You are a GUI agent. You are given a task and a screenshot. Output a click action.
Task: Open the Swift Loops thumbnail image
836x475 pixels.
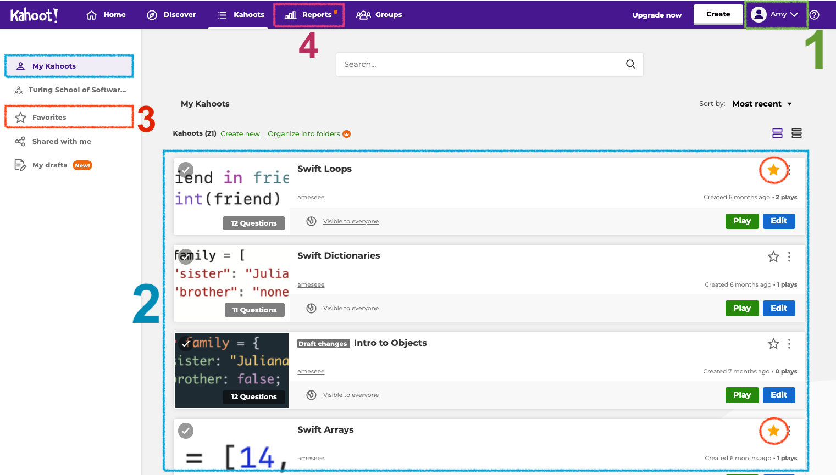click(231, 197)
